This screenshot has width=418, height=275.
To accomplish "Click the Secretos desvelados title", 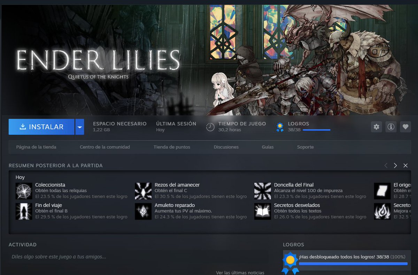I will [x=297, y=205].
